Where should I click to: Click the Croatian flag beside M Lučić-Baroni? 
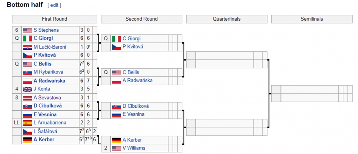pos(27,47)
